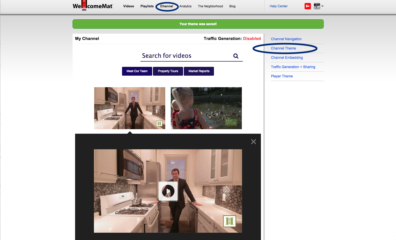Viewport: 396px width, 240px height.
Task: Open Channel Theme settings
Action: tap(283, 48)
